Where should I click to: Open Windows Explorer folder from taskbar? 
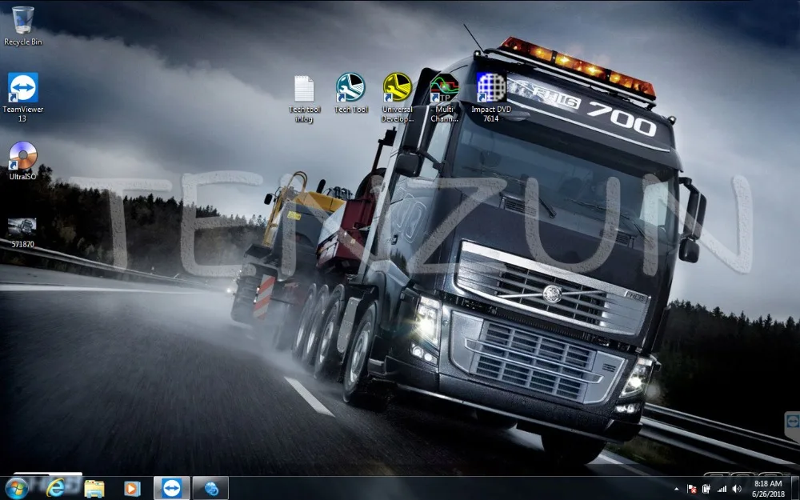pyautogui.click(x=94, y=488)
